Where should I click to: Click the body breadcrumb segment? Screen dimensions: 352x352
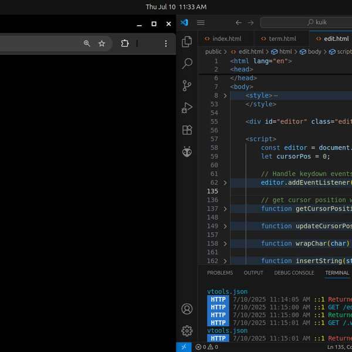pyautogui.click(x=310, y=52)
